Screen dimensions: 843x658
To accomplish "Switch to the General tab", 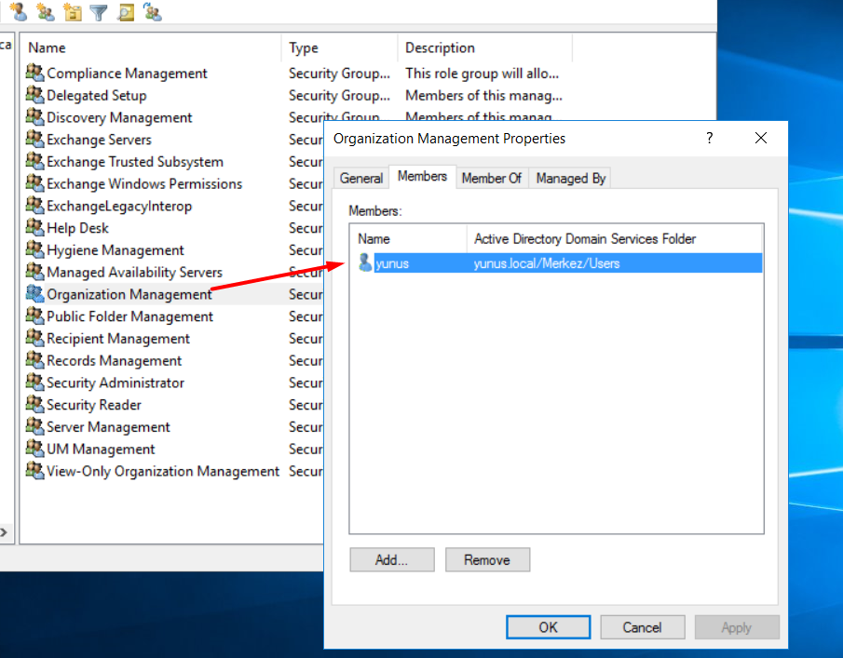I will tap(360, 178).
